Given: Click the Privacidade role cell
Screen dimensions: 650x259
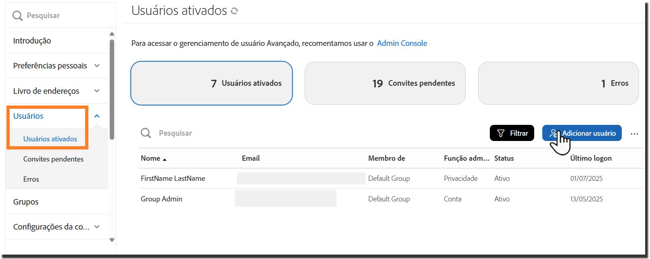Looking at the screenshot, I should tap(461, 178).
